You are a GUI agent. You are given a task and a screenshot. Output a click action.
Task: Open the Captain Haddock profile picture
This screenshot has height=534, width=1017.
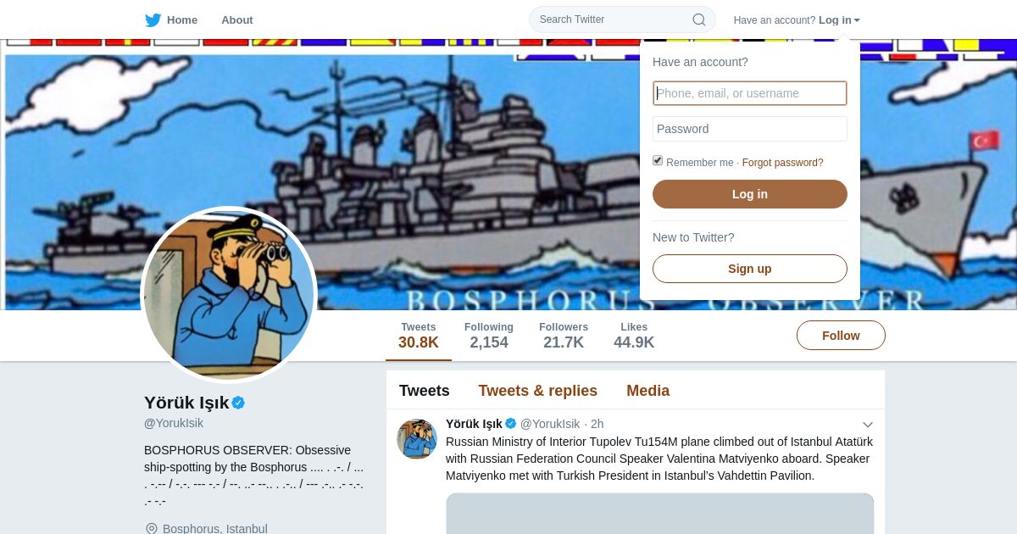pos(229,294)
